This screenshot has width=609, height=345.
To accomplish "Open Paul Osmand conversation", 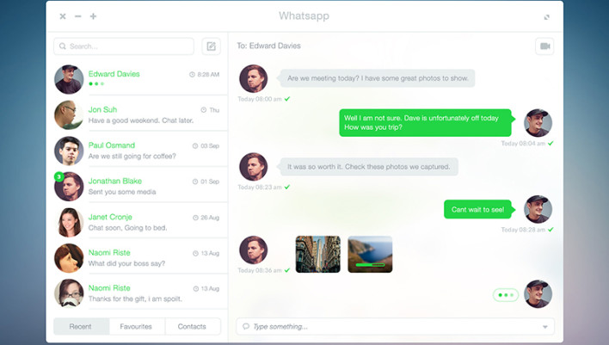I will point(137,151).
